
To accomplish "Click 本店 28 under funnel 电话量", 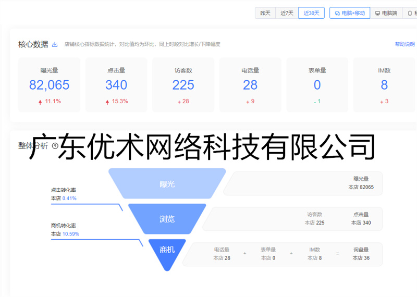I will [x=222, y=258].
